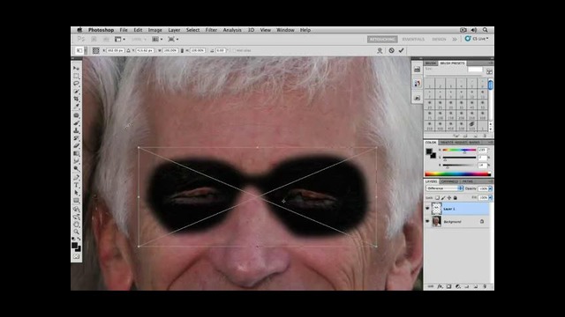The width and height of the screenshot is (565, 317).
Task: Select the Rectangle shape tool
Action: (76, 201)
